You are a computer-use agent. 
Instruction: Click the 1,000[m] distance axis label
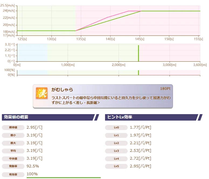click(68, 65)
